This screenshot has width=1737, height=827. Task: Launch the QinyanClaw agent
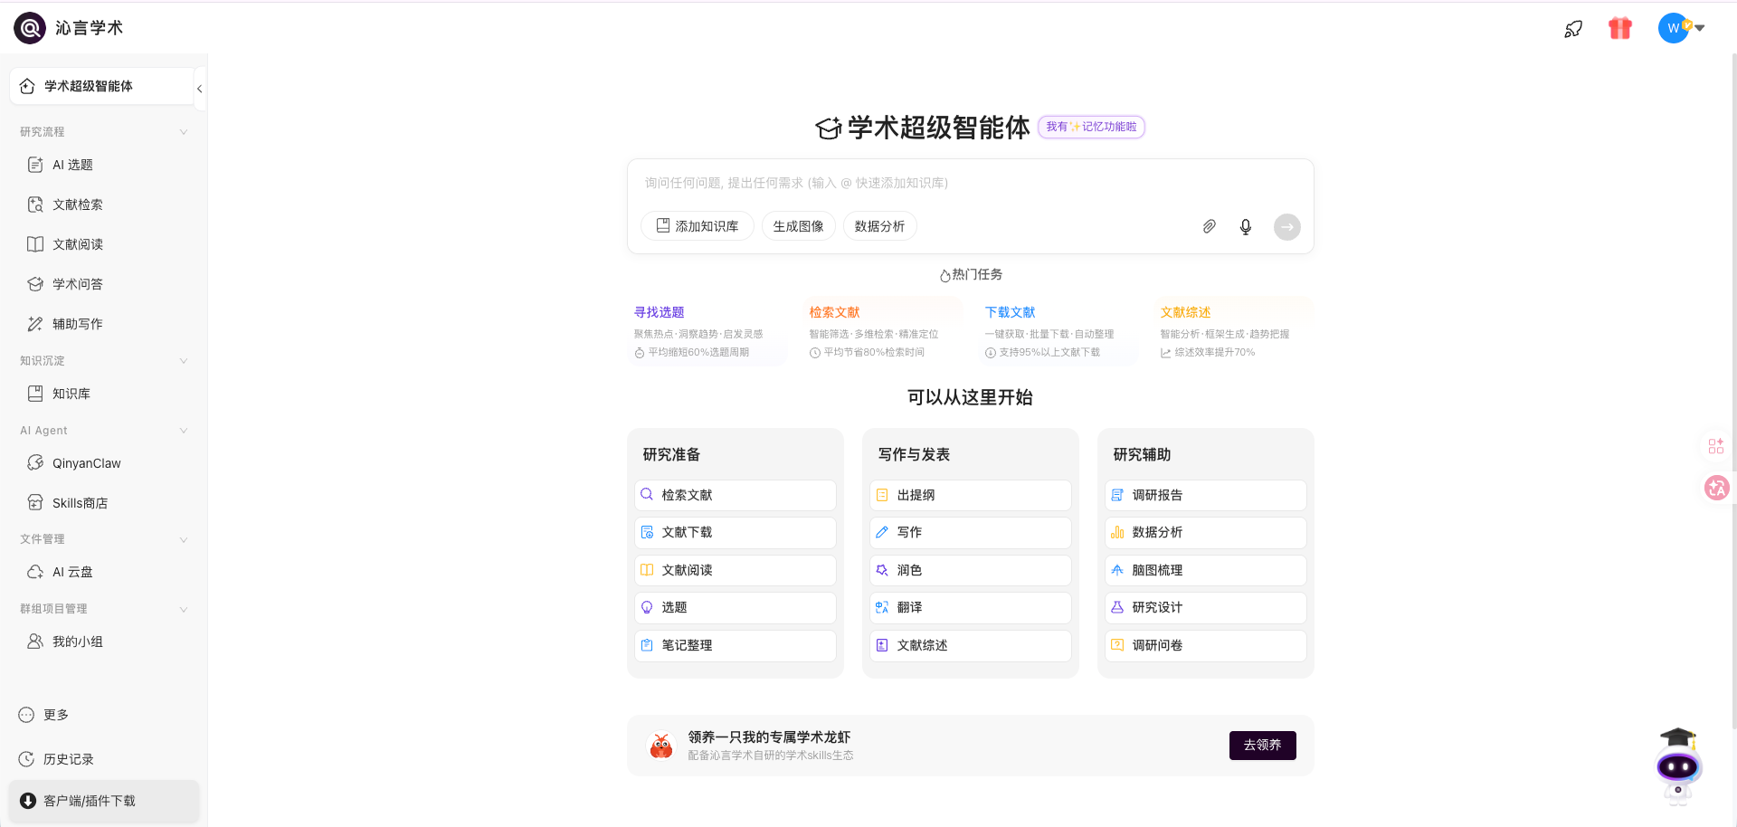pos(86,462)
